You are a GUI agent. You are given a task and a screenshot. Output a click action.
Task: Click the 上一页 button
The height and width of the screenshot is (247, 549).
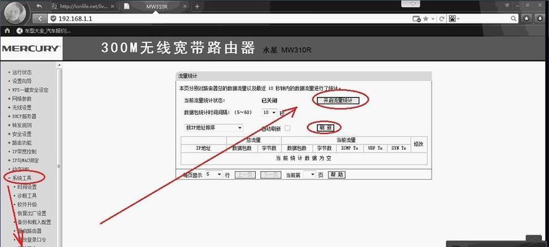(245, 175)
